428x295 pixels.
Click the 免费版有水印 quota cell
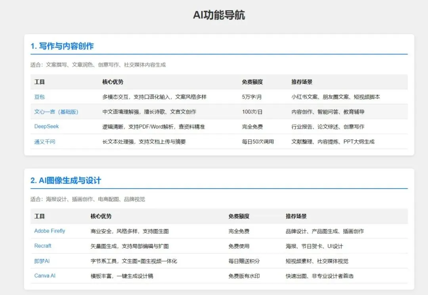pos(244,276)
